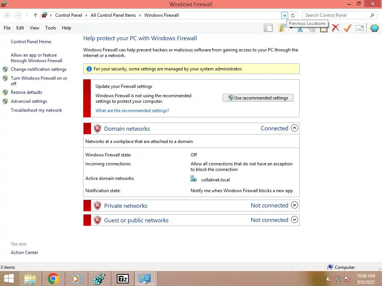Click the search magnifier icon
Screen dimensions: 382x286
(372, 15)
